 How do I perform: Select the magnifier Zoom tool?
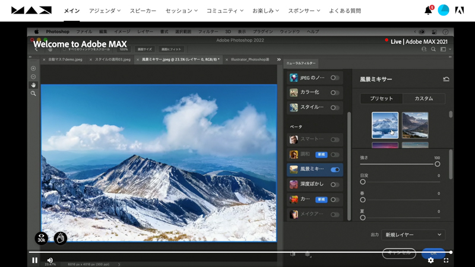[33, 94]
